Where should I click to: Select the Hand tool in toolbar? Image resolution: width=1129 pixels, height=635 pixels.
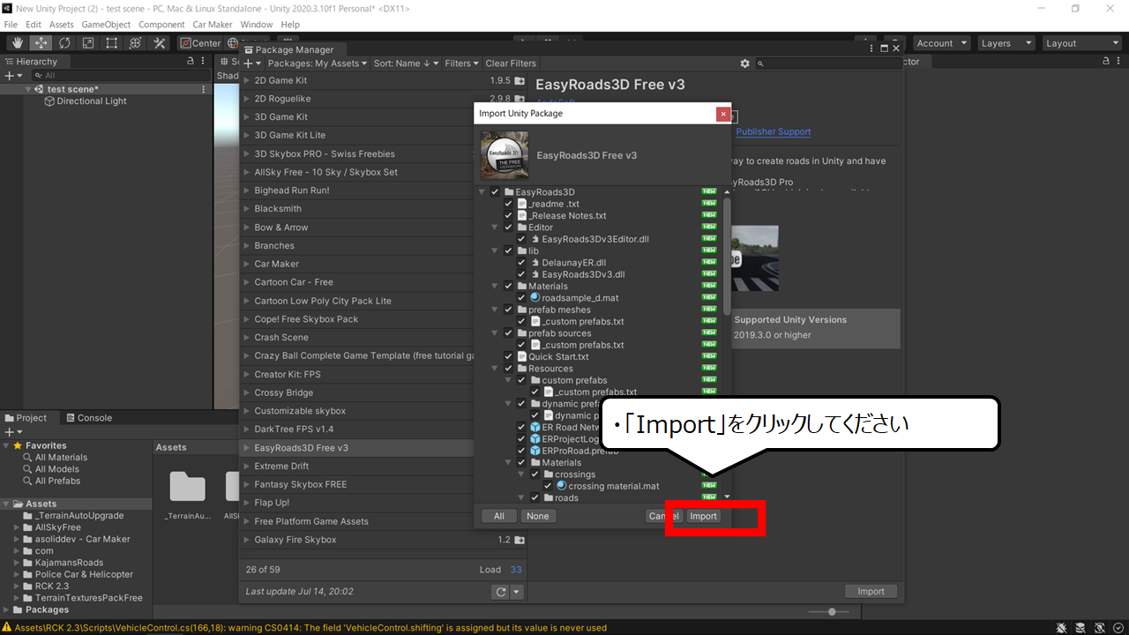(x=18, y=43)
